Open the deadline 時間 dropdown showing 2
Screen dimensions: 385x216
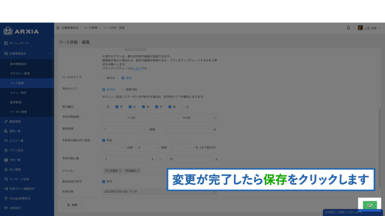pos(148,148)
